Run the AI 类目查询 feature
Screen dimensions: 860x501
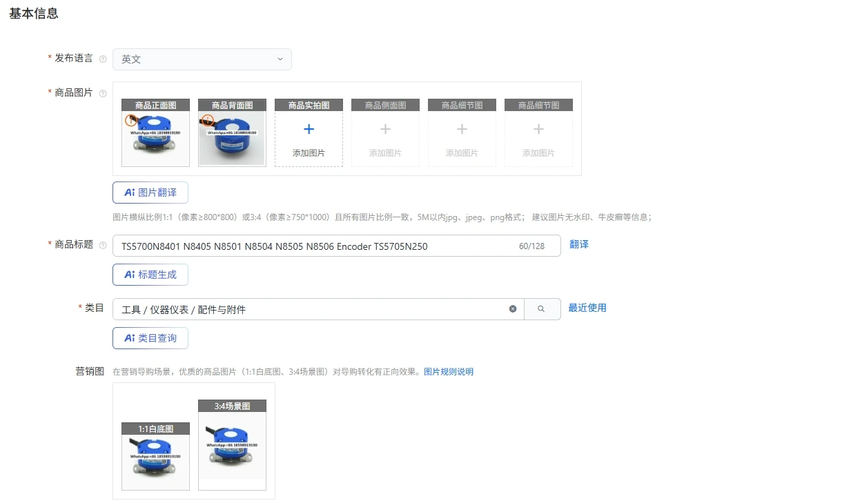click(x=150, y=337)
